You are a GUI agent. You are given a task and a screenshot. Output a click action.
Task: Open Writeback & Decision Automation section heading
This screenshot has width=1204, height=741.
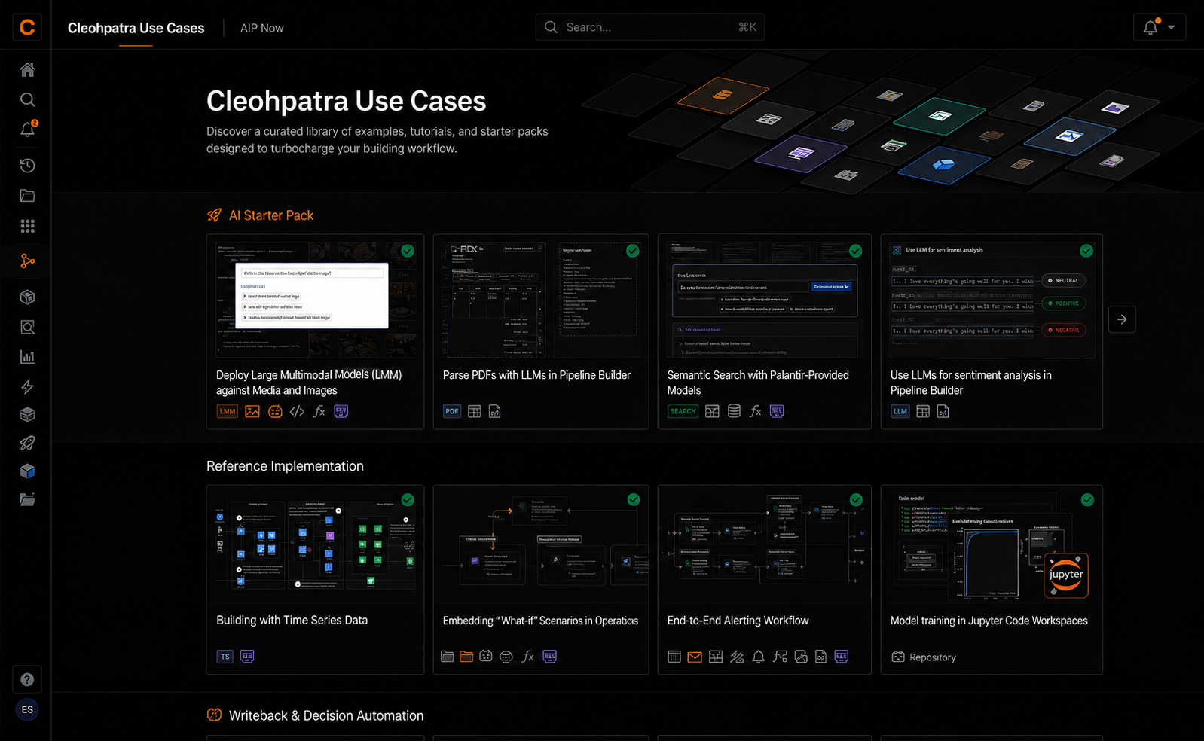click(326, 715)
